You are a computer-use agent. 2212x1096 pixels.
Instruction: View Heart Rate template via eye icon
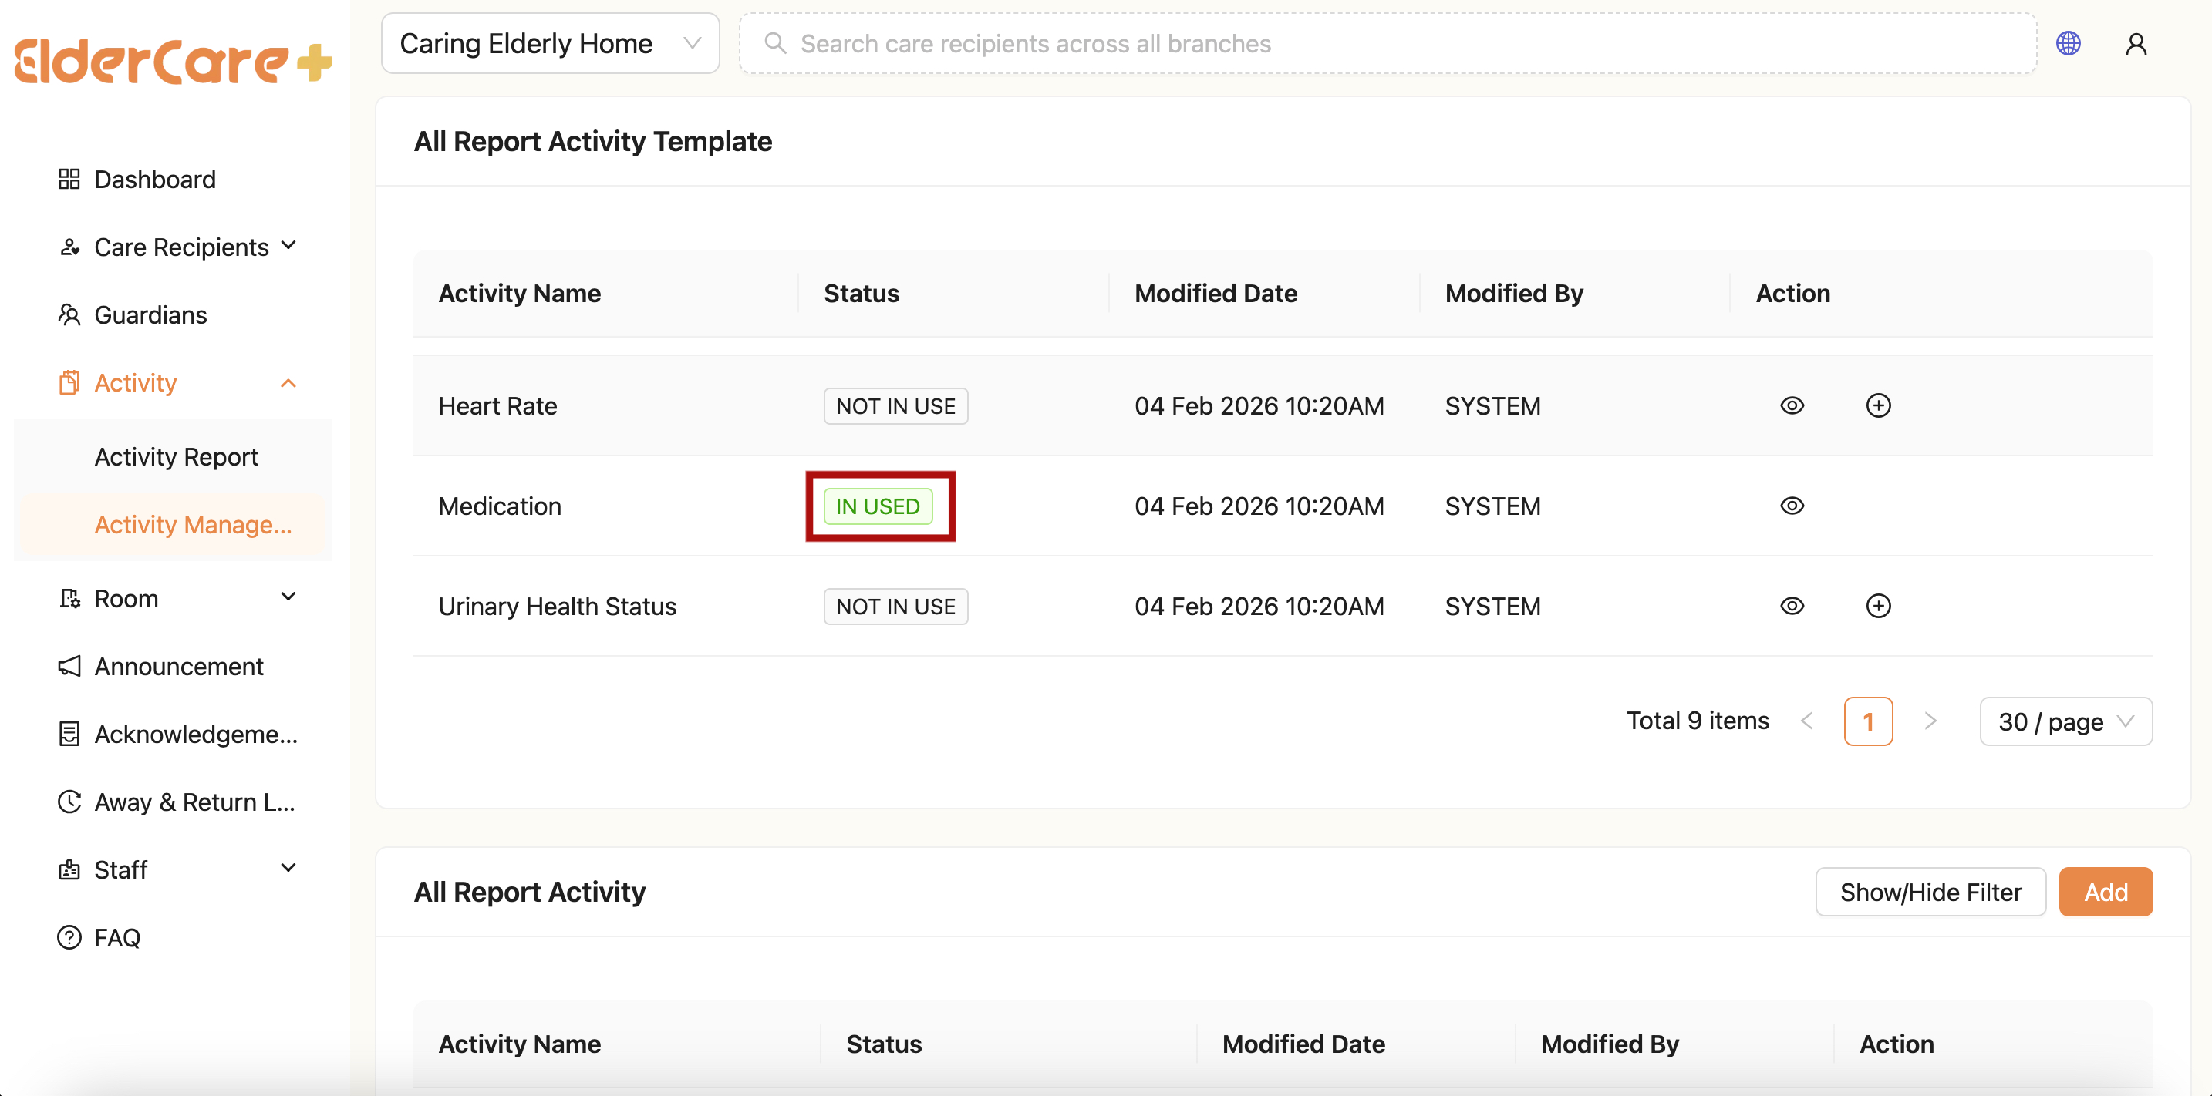click(1791, 406)
